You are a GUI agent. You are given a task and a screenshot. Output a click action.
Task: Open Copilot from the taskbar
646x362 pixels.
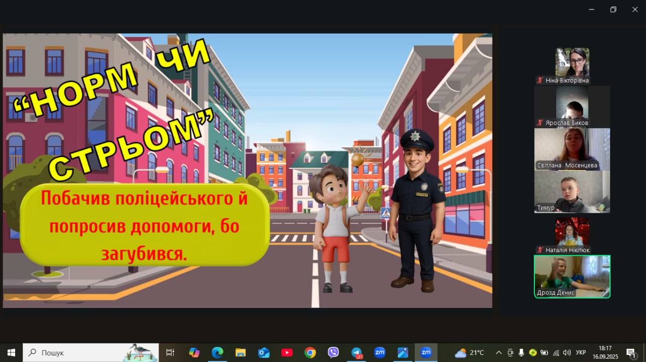194,352
